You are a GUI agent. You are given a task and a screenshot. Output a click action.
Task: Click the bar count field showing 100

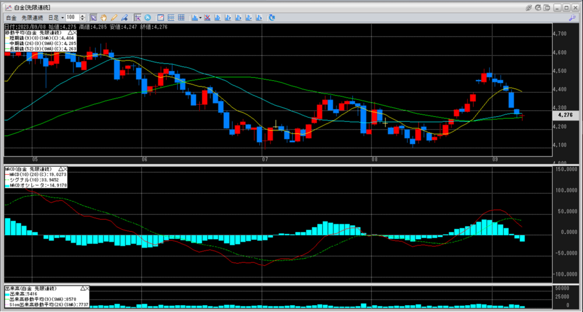(x=72, y=18)
